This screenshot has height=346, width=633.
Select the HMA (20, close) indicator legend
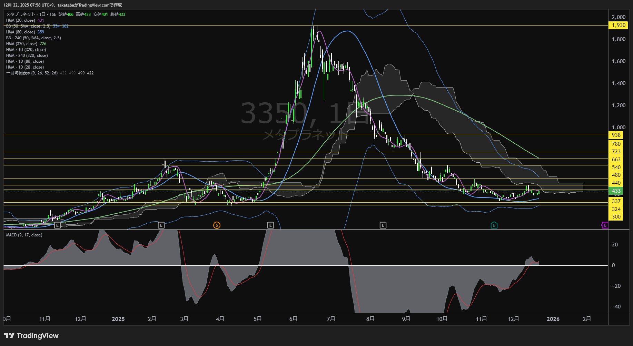coord(21,20)
